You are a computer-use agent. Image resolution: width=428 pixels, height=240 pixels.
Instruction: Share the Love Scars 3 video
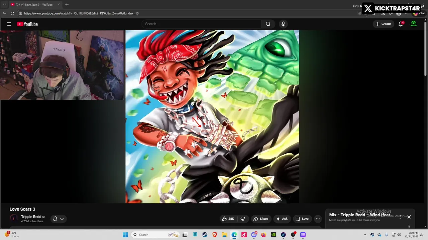[x=260, y=219]
